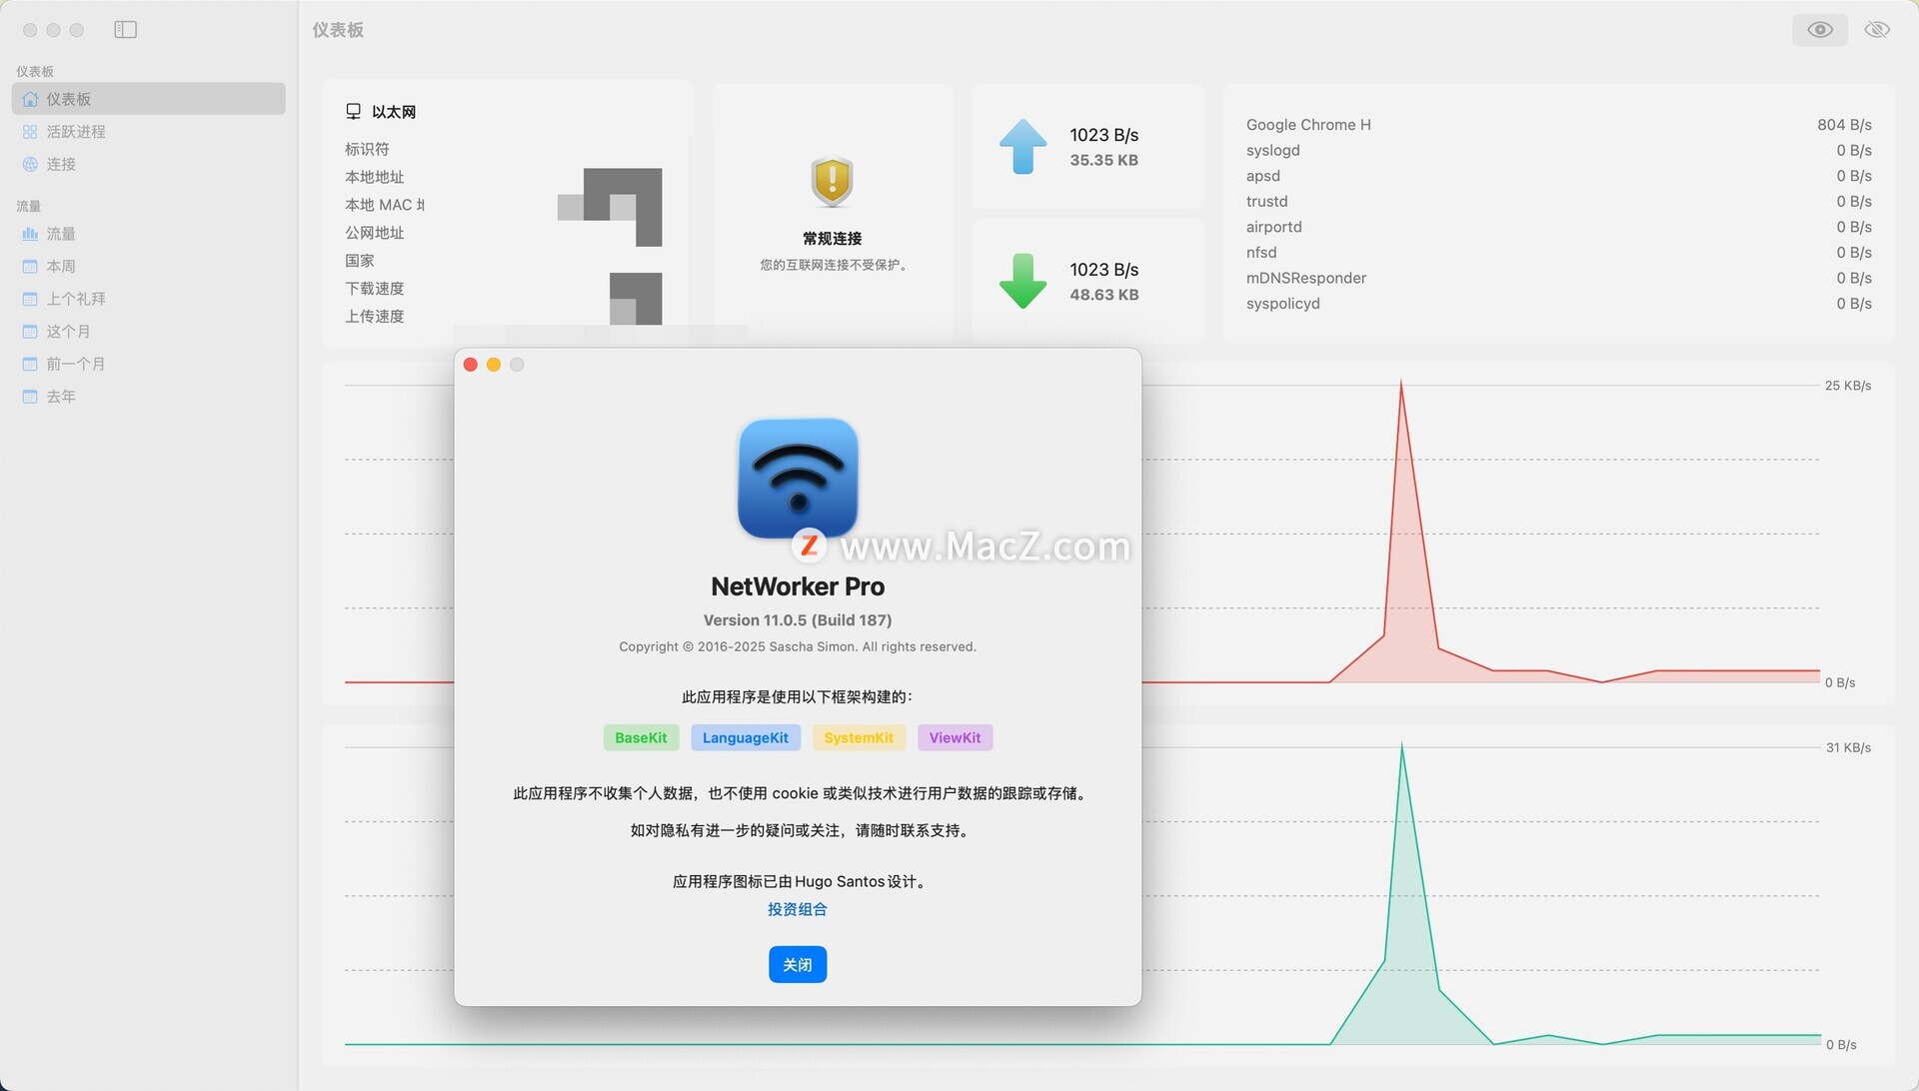Open 活跃进程 in the sidebar
The height and width of the screenshot is (1091, 1919).
pyautogui.click(x=75, y=132)
